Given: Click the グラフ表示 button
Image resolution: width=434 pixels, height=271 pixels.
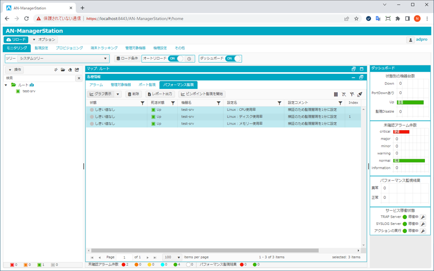Looking at the screenshot, I should coord(101,94).
